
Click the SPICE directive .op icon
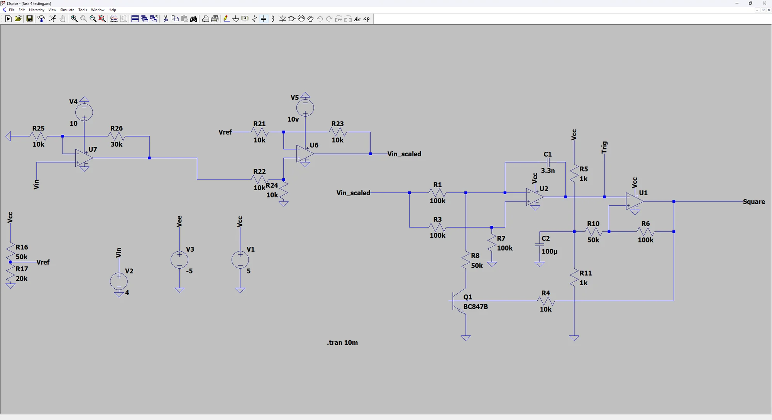(x=367, y=19)
